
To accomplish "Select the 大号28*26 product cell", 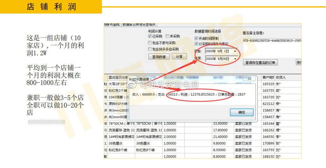I will click(118, 84).
